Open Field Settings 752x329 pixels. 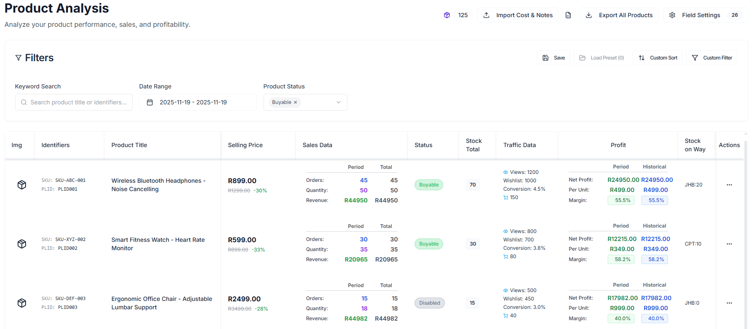click(x=700, y=15)
